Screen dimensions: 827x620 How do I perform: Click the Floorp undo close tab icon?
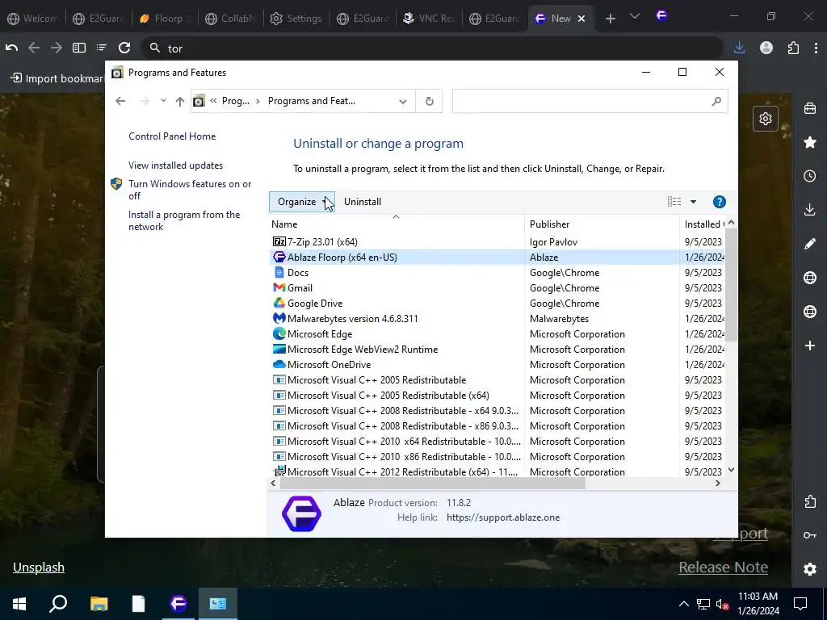pos(11,48)
